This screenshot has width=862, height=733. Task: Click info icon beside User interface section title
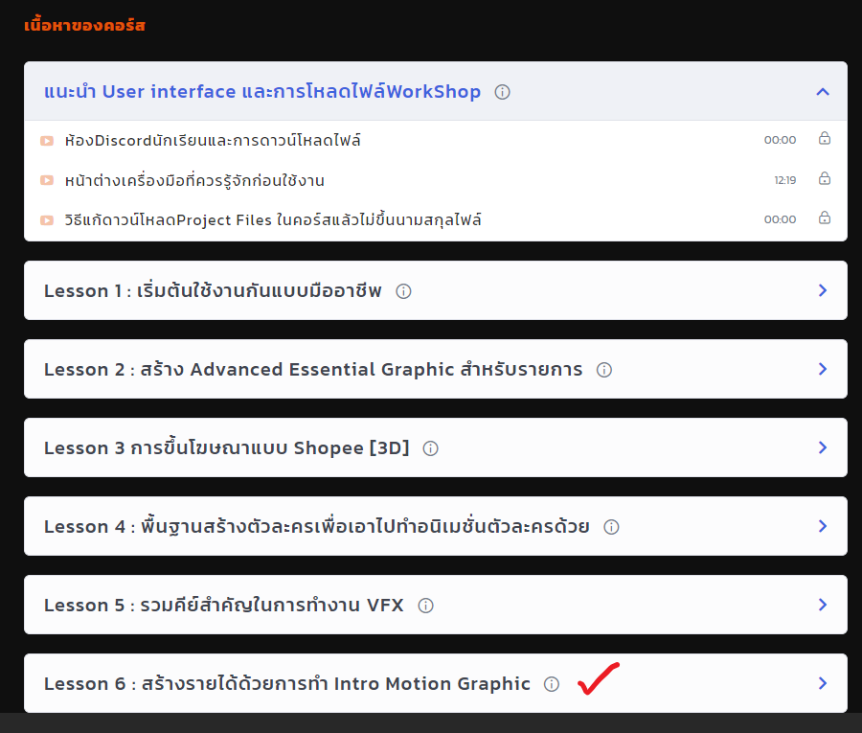click(503, 92)
